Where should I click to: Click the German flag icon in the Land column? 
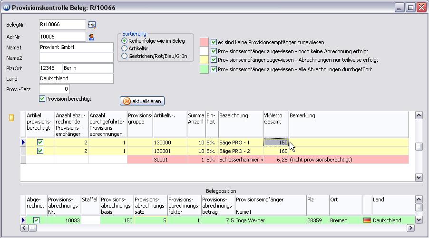click(x=367, y=220)
